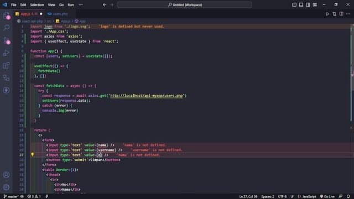Screen dimensions: 354x199
Task: Toggle the bottom panel
Action: point(301,5)
